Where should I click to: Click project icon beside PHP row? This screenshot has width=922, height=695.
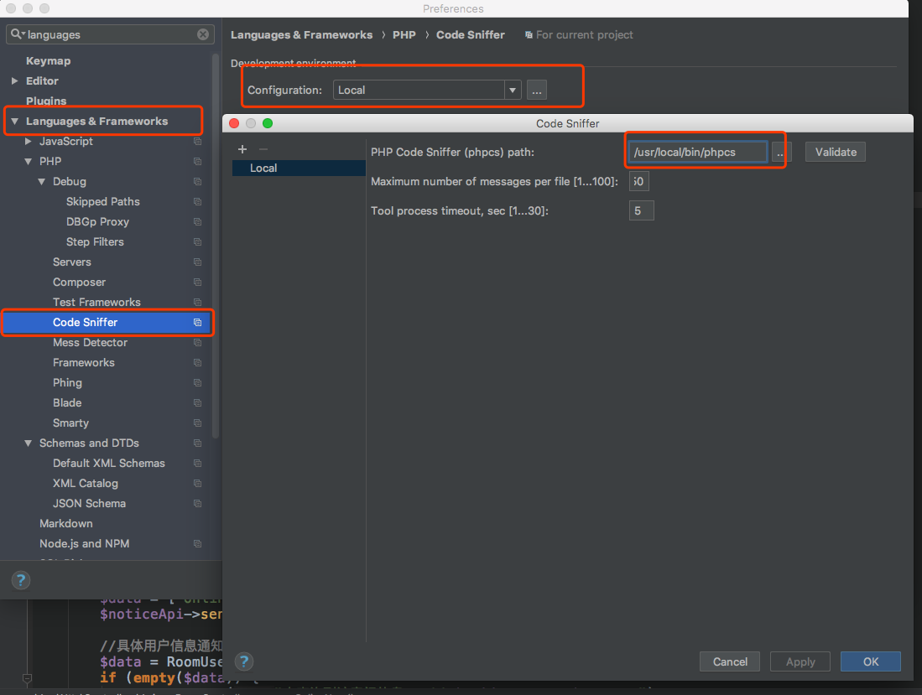[x=198, y=162]
